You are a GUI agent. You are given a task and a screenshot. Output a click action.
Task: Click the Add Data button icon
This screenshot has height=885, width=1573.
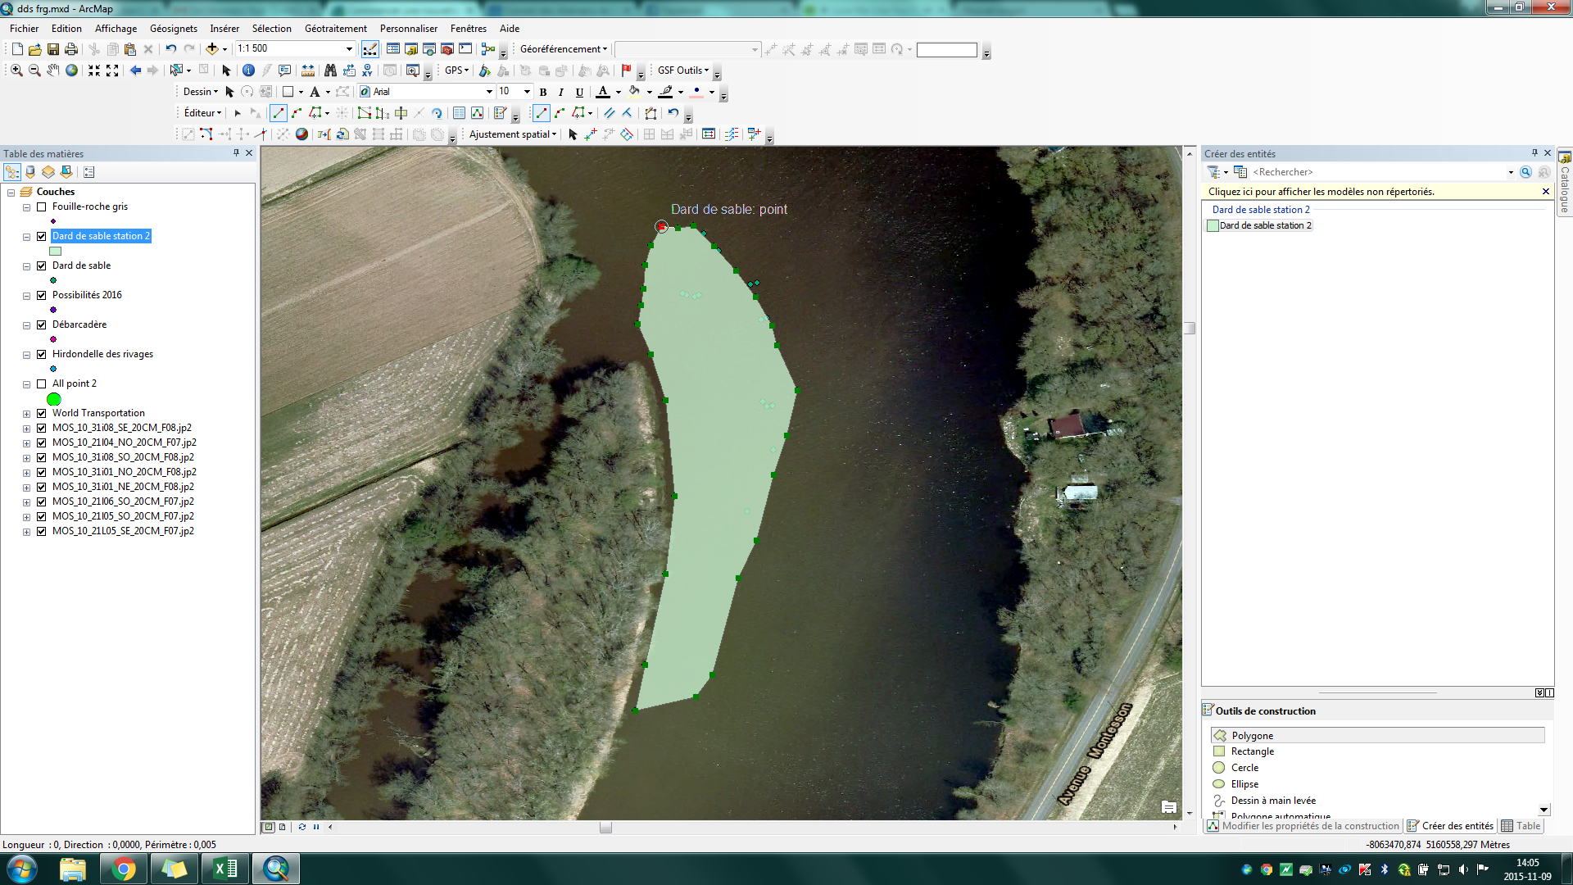212,49
